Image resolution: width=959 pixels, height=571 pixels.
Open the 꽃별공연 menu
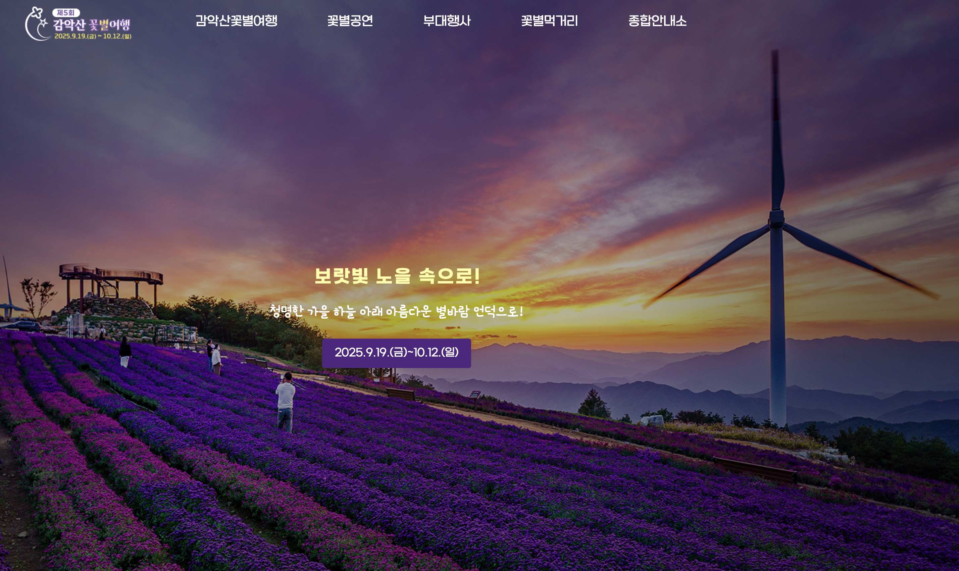pyautogui.click(x=350, y=20)
